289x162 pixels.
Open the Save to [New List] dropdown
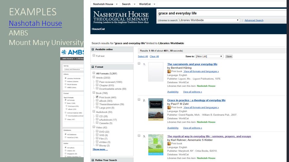coord(209,56)
